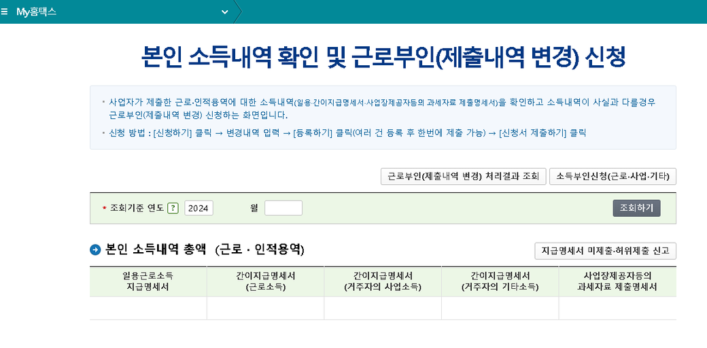Focus the 조회기준 연도 field showing 2024

coord(199,208)
